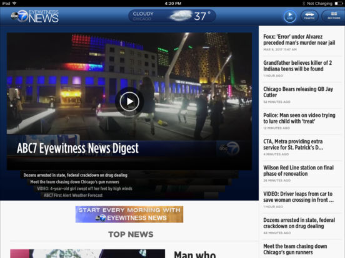Image resolution: width=345 pixels, height=258 pixels.
Task: Tap the 4:20 PM clock in status bar
Action: [173, 3]
